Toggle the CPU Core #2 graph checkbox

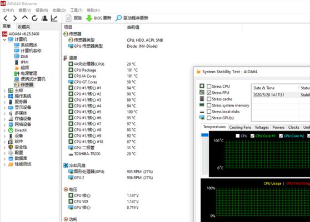click(x=281, y=135)
